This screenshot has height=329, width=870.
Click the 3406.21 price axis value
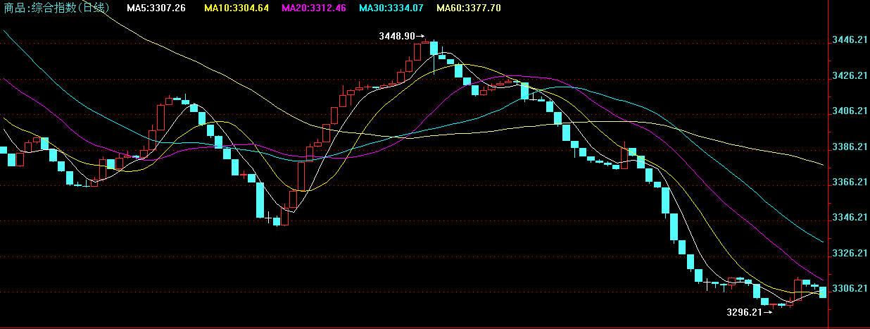pos(849,111)
